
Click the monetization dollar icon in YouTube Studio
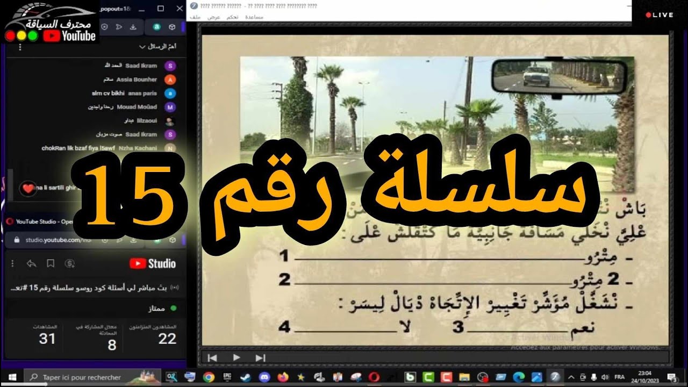point(69,263)
